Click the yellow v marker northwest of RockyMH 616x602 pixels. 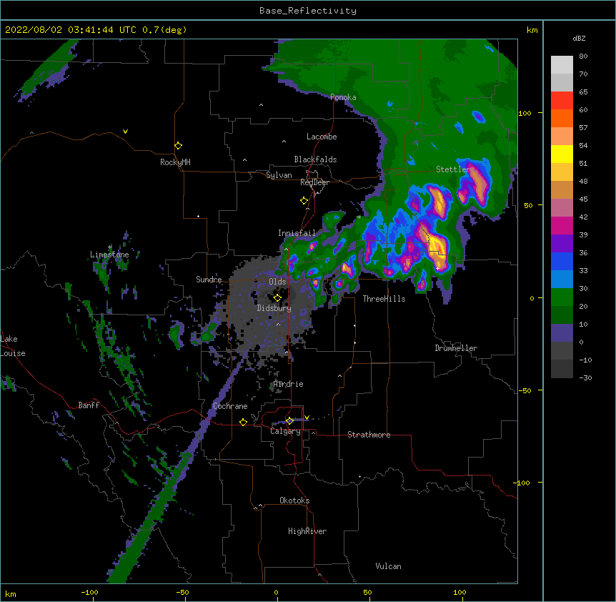point(125,132)
